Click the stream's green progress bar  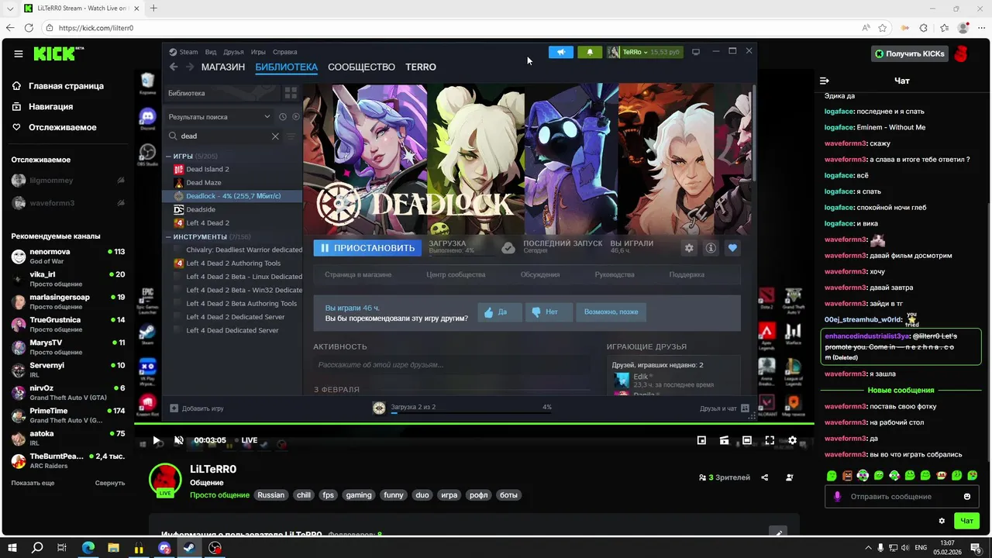[474, 424]
